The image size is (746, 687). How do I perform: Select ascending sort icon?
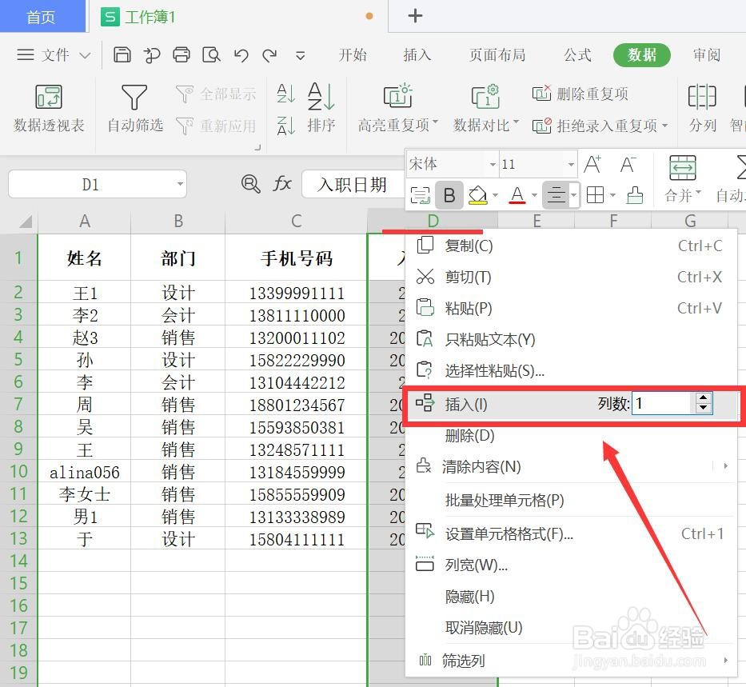(x=285, y=94)
